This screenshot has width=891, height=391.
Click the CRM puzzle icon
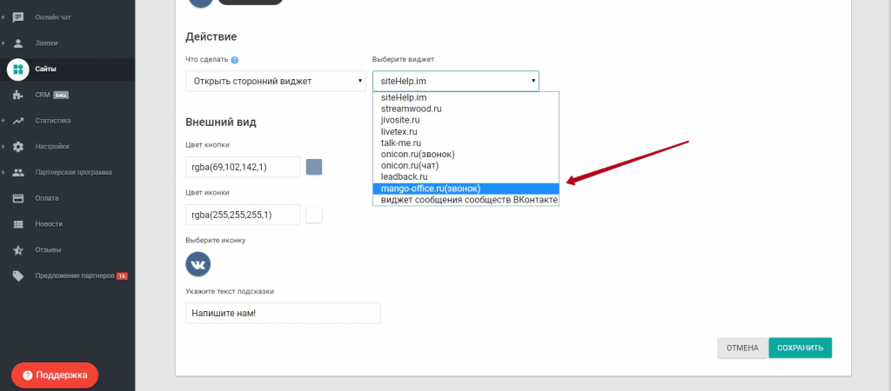(18, 95)
